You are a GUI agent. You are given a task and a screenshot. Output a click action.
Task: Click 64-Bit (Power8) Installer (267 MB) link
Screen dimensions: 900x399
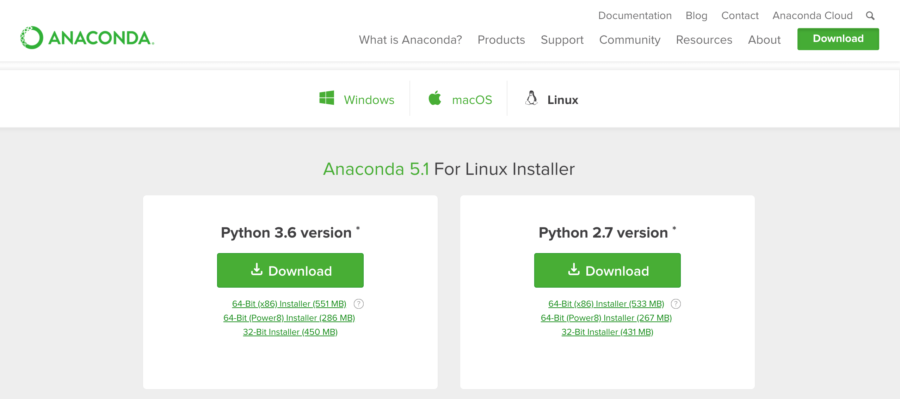tap(606, 318)
